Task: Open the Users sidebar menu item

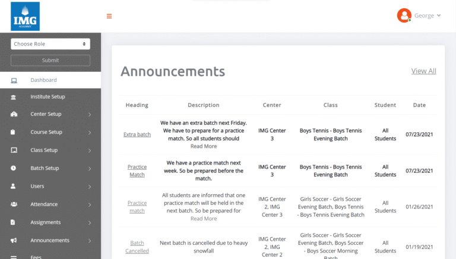Action: pyautogui.click(x=37, y=187)
